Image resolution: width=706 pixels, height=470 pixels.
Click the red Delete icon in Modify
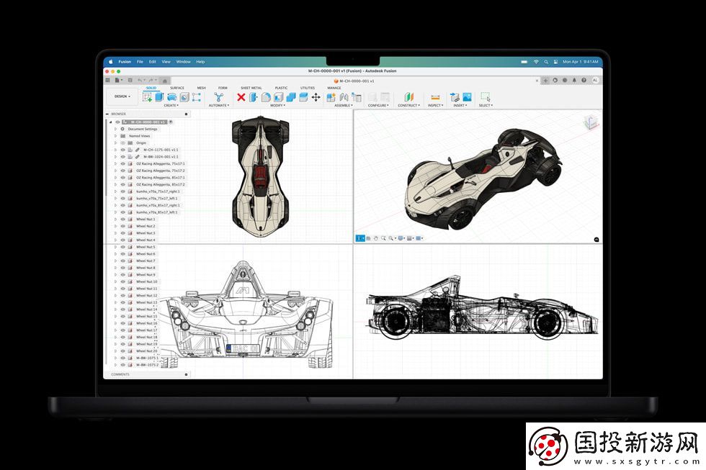pos(241,97)
